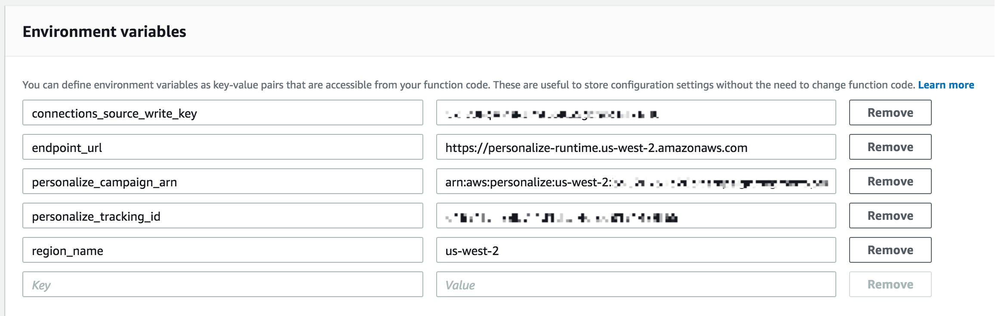This screenshot has width=995, height=316.
Task: Remove the personalize_campaign_arn variable
Action: (x=890, y=182)
